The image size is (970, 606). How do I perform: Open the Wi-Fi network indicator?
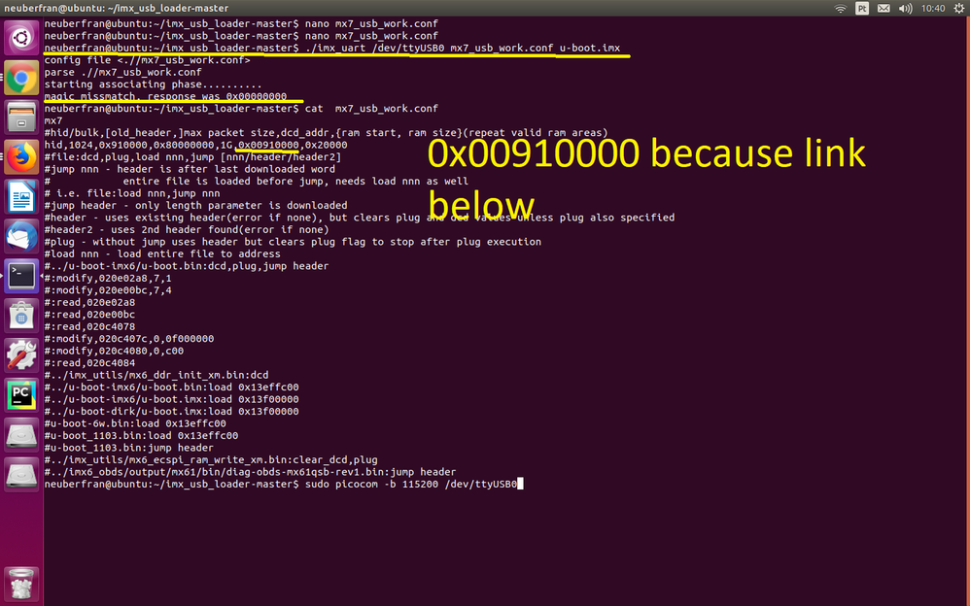point(840,8)
